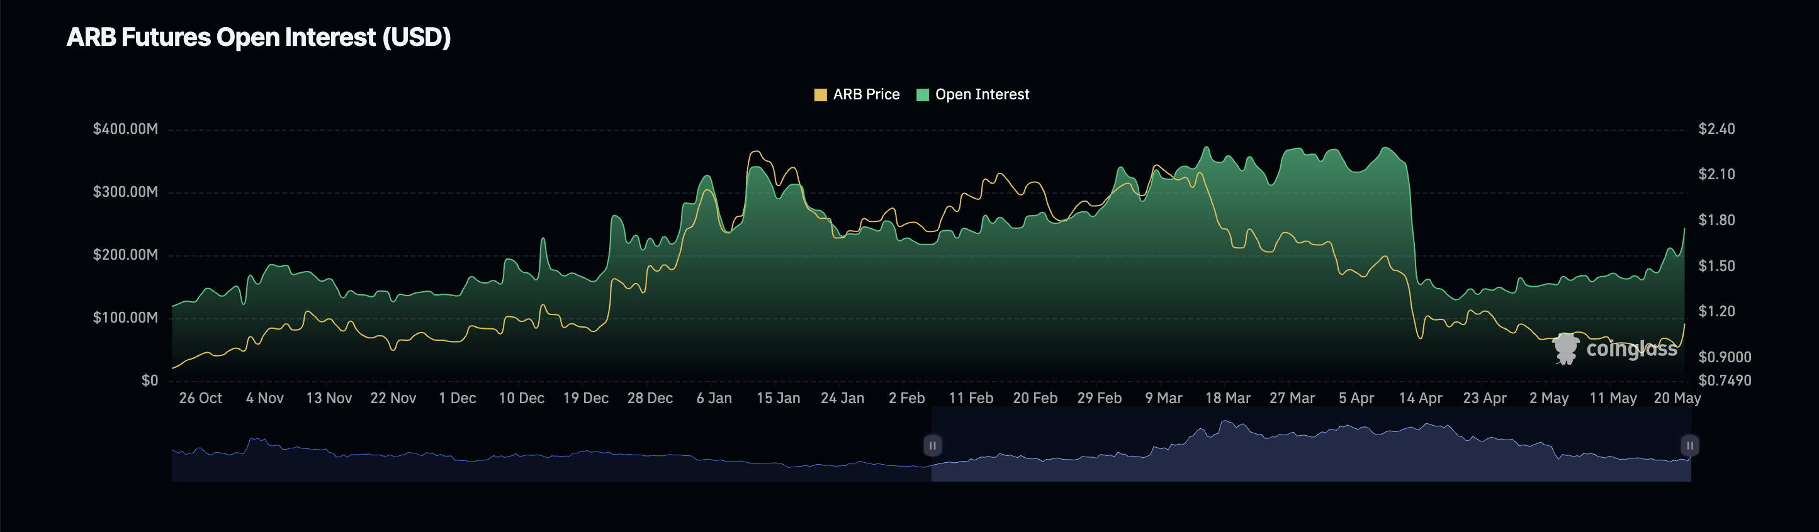Click the green Open Interest legend swatch
Viewport: 1819px width, 532px height.
click(922, 95)
